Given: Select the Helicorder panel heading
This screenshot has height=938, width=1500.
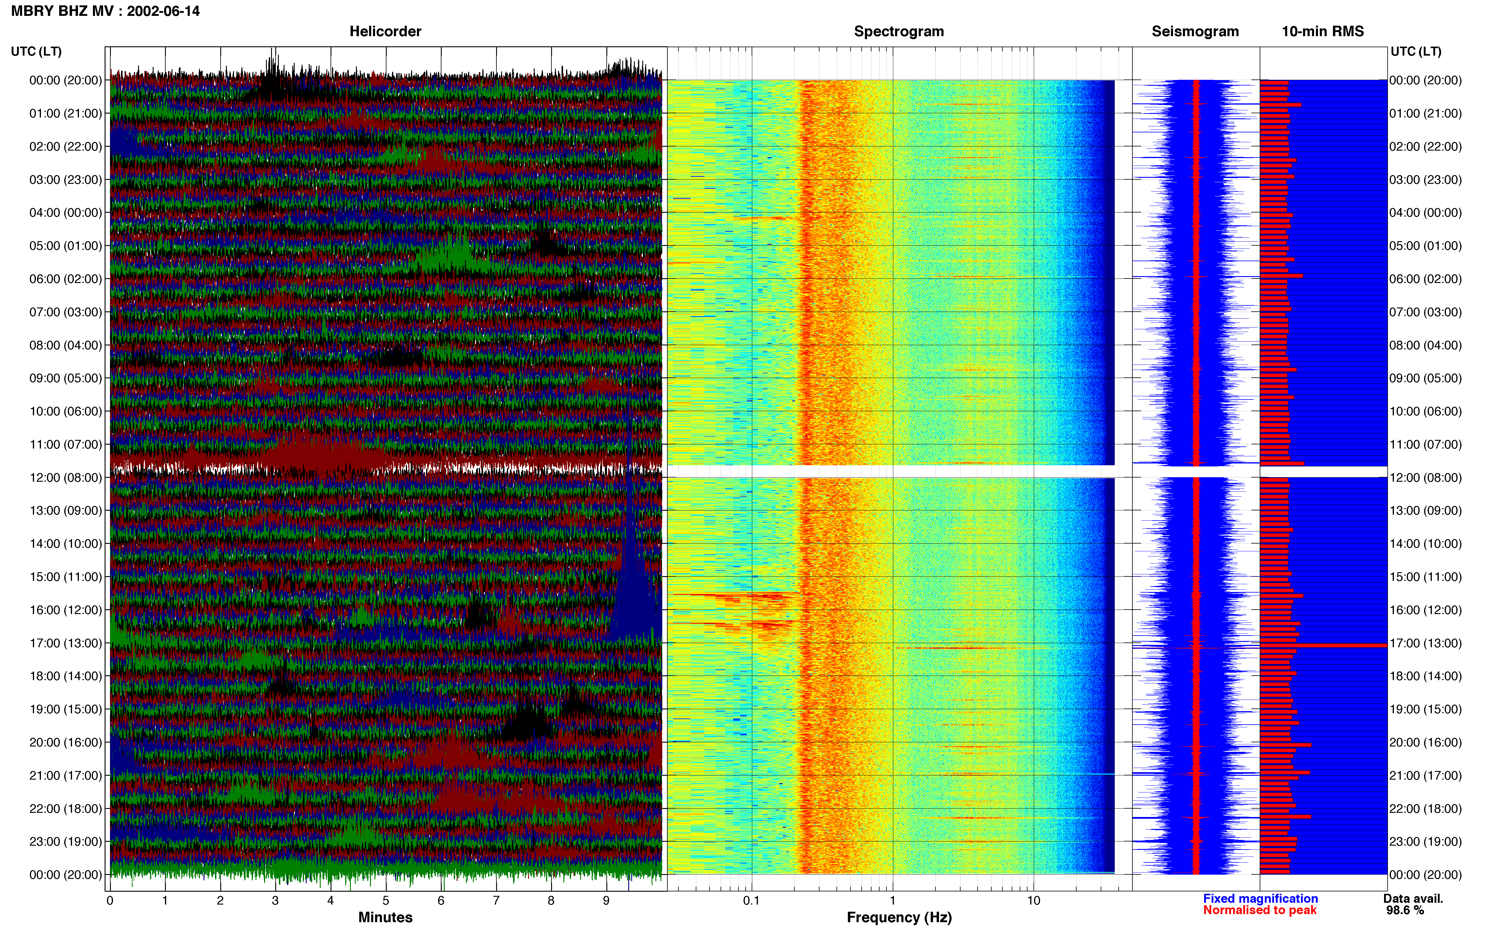Looking at the screenshot, I should pos(385,32).
